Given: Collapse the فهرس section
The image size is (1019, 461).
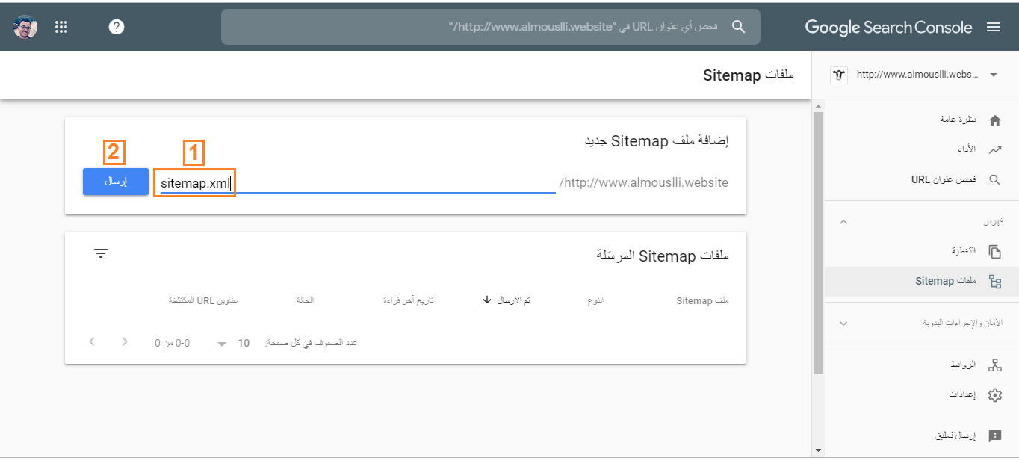Looking at the screenshot, I should [x=843, y=222].
